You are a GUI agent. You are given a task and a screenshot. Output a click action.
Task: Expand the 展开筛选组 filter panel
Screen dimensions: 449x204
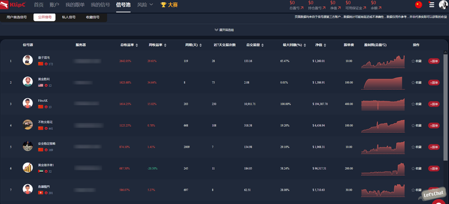(224, 30)
